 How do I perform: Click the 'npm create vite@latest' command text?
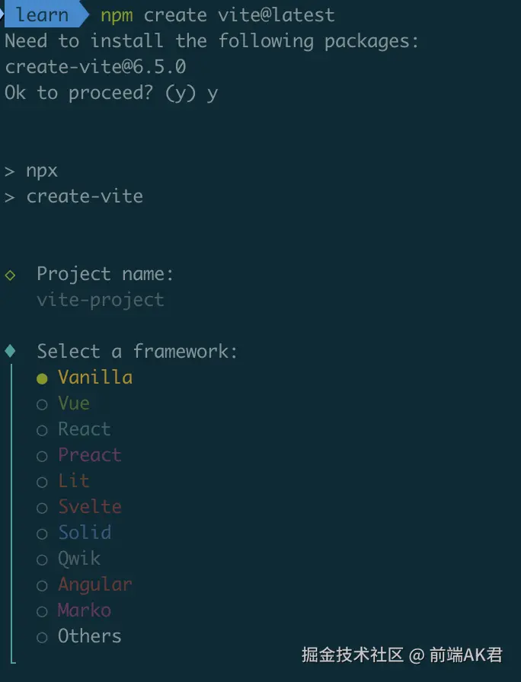click(x=217, y=14)
